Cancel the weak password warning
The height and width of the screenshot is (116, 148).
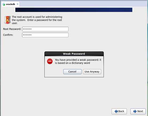click(x=72, y=72)
